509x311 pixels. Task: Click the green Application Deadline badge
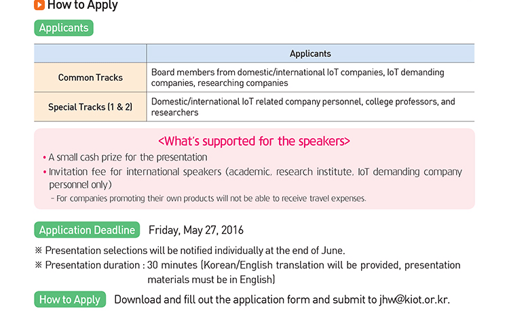(87, 230)
